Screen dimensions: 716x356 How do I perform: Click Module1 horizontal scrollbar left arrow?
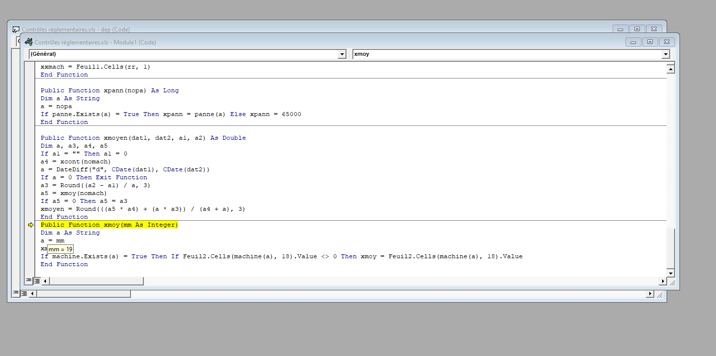(x=45, y=281)
